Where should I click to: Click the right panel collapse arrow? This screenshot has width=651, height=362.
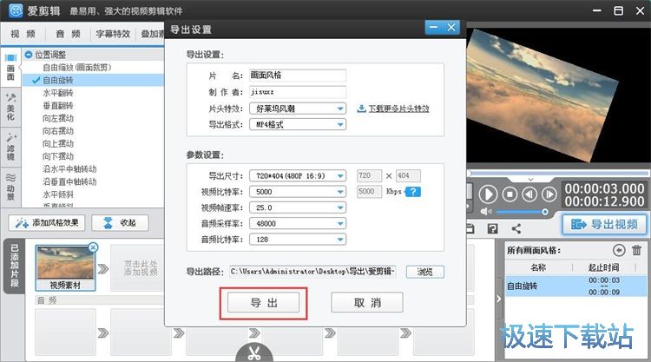coord(499,299)
